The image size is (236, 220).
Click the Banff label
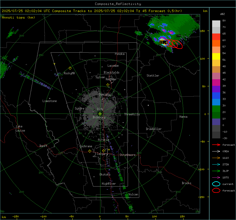tap(43, 146)
